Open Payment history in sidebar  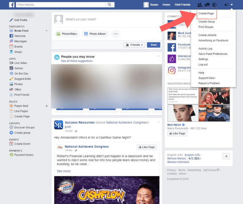[x=23, y=155]
